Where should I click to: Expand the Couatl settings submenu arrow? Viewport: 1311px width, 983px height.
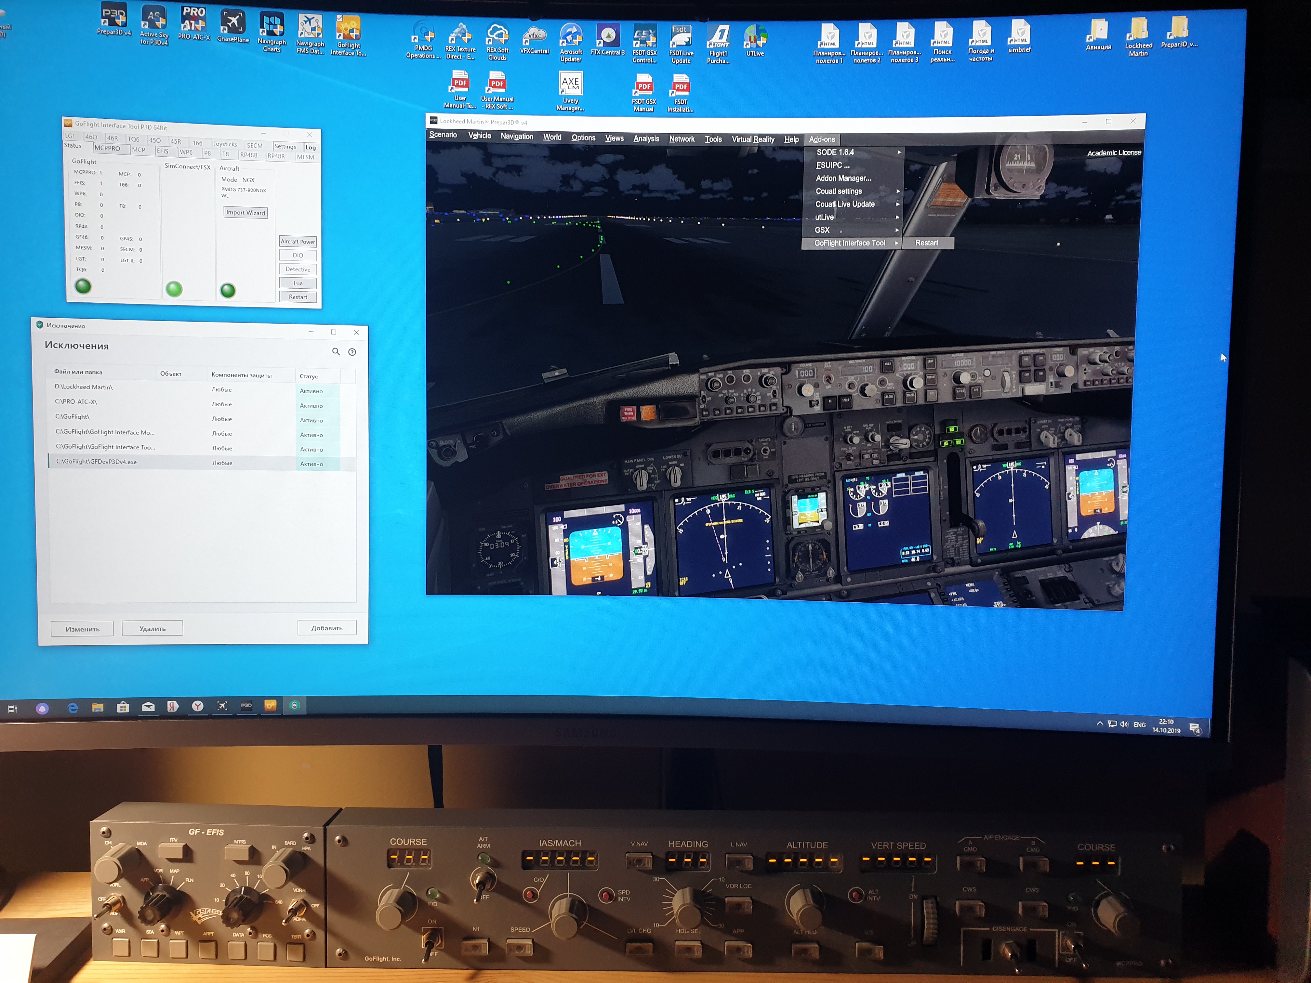point(898,191)
